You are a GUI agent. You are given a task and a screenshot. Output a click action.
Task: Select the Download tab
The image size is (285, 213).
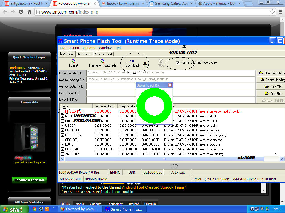(x=67, y=54)
